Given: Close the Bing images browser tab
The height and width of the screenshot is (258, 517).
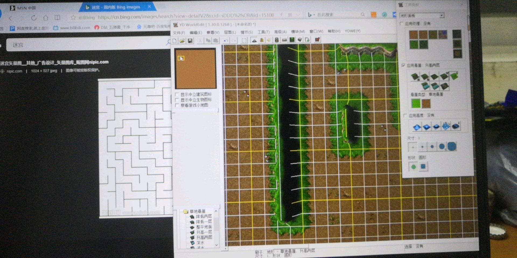Looking at the screenshot, I should (149, 6).
